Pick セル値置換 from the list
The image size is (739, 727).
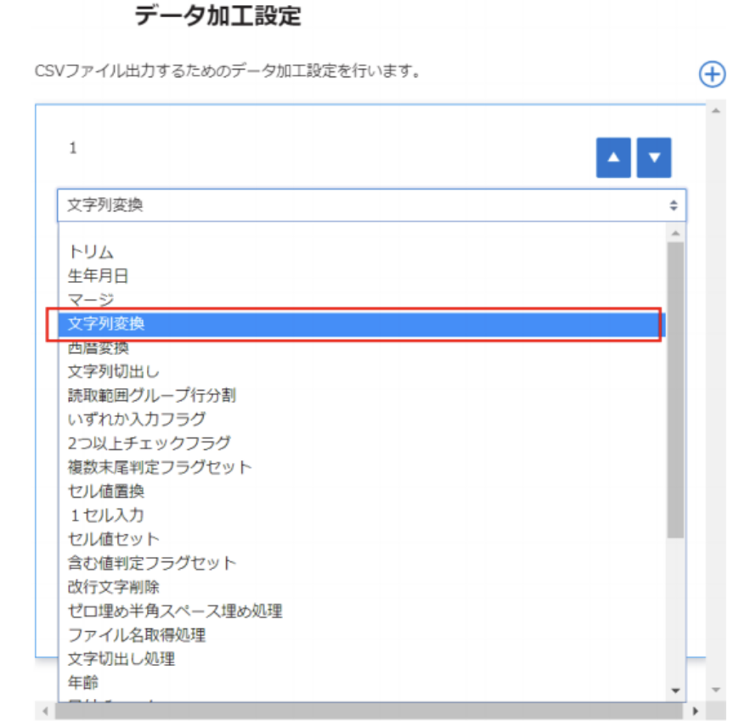point(106,491)
